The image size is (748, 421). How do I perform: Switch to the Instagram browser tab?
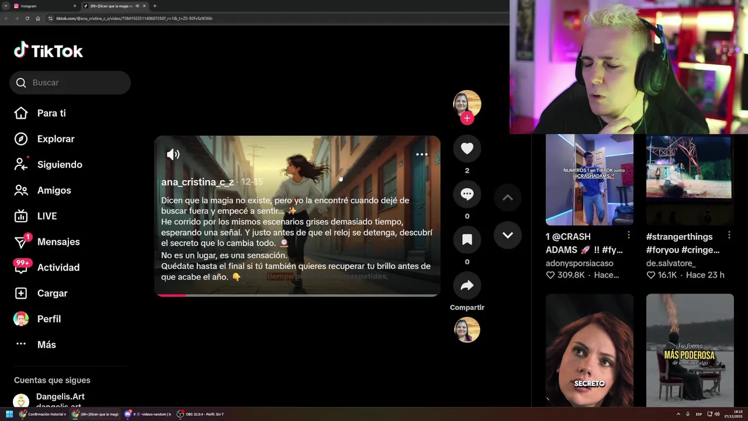click(x=44, y=6)
